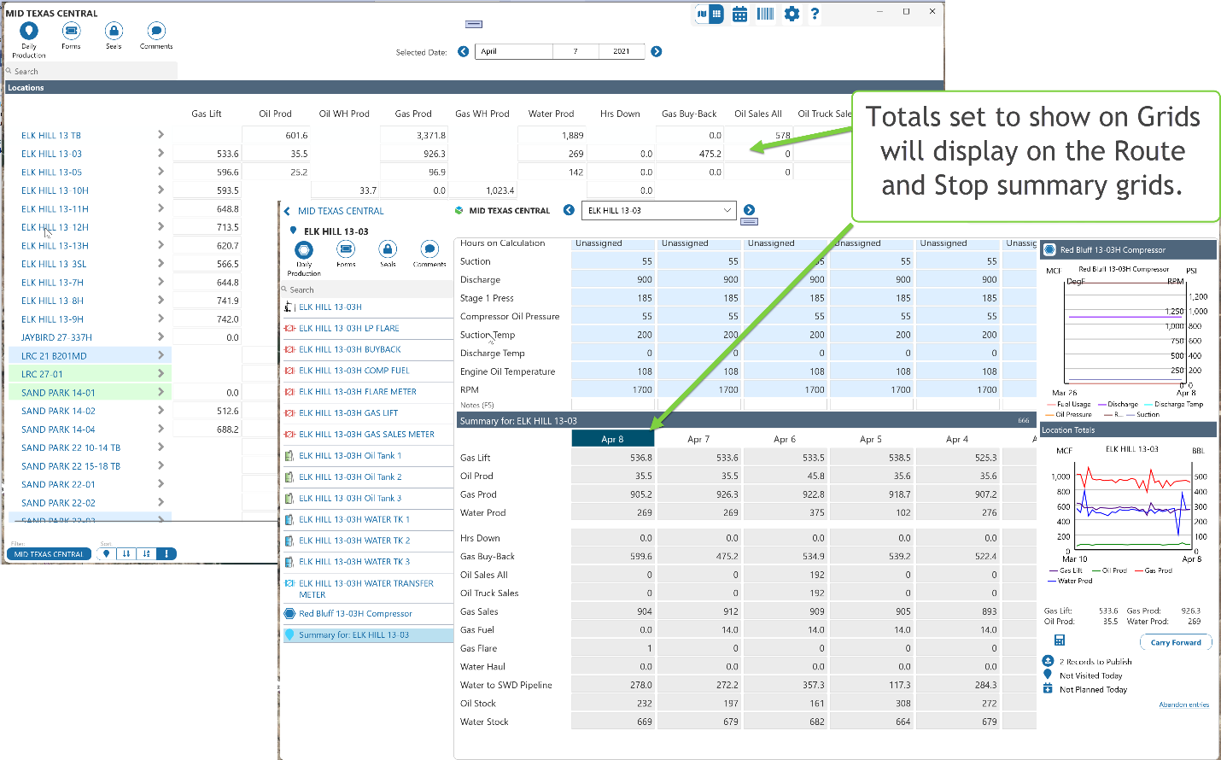The height and width of the screenshot is (760, 1221).
Task: Open the calendar icon in top toolbar
Action: (x=739, y=14)
